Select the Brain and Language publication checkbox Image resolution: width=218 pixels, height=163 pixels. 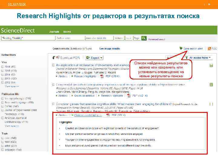pyautogui.click(x=2, y=102)
